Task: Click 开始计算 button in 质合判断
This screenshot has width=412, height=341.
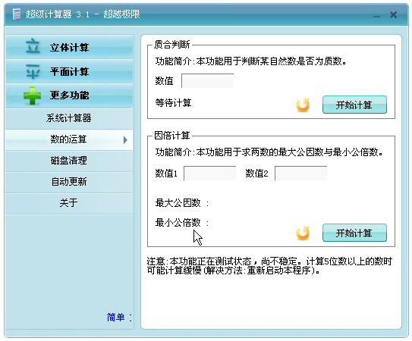Action: pyautogui.click(x=354, y=105)
